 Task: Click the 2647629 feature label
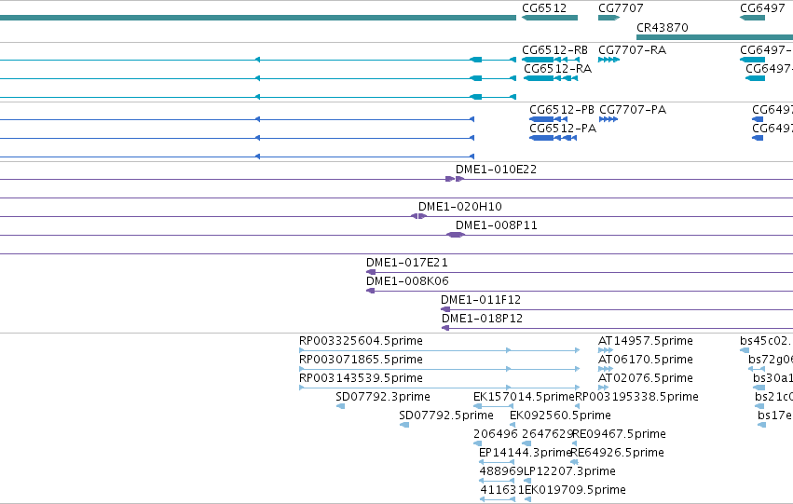pos(547,435)
